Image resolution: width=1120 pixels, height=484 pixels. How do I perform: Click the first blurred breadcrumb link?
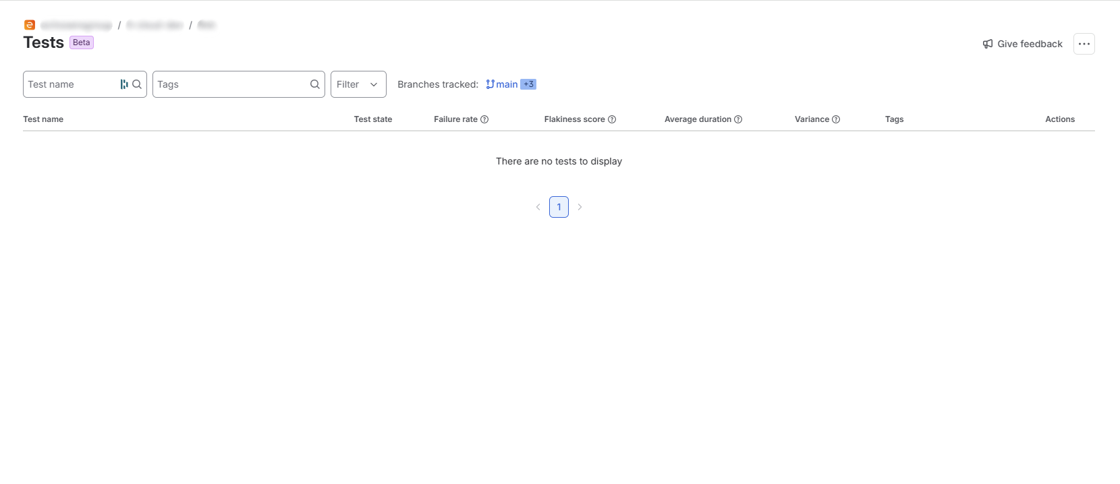tap(76, 25)
